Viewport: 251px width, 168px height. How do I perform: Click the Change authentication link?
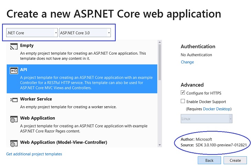[187, 62]
